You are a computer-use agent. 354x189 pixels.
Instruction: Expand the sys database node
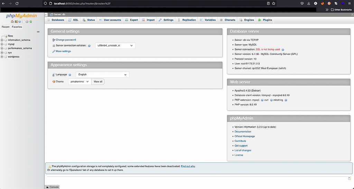[x=2, y=53]
